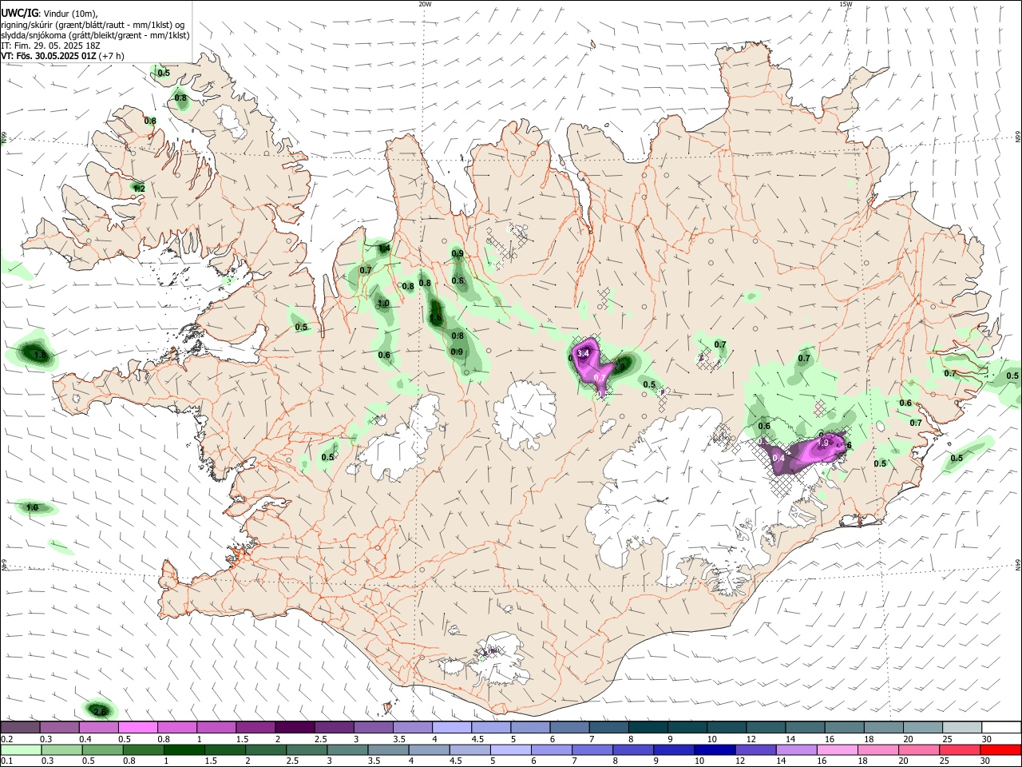Click the white 30 swatch ending the upper scale
This screenshot has height=767, width=1022.
1001,728
